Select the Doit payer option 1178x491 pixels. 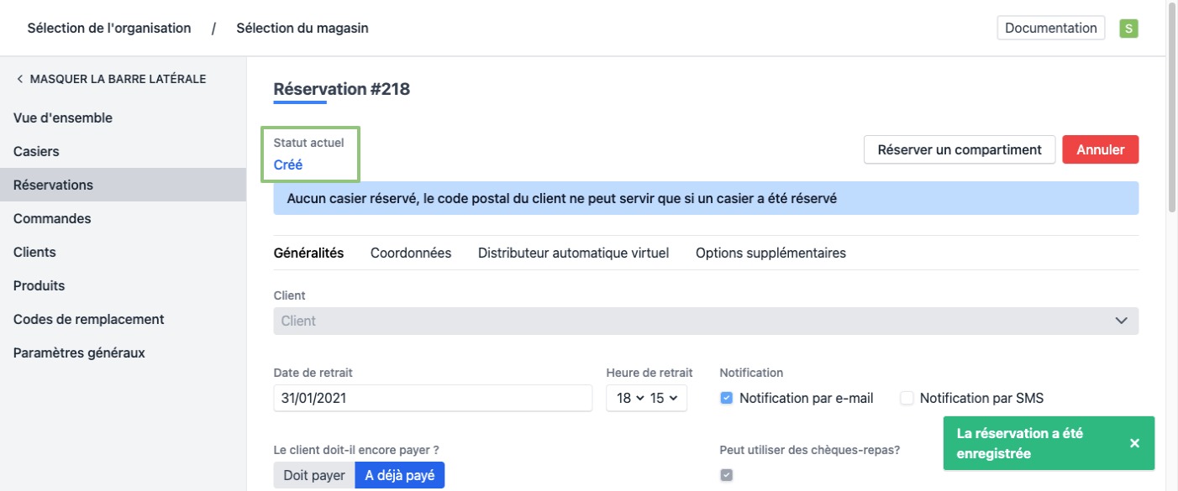click(x=314, y=475)
